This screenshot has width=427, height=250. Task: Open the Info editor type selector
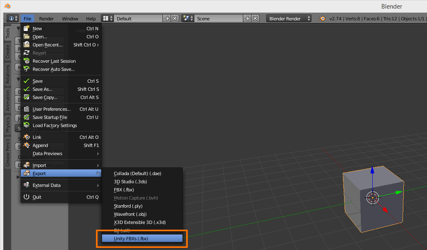13,18
